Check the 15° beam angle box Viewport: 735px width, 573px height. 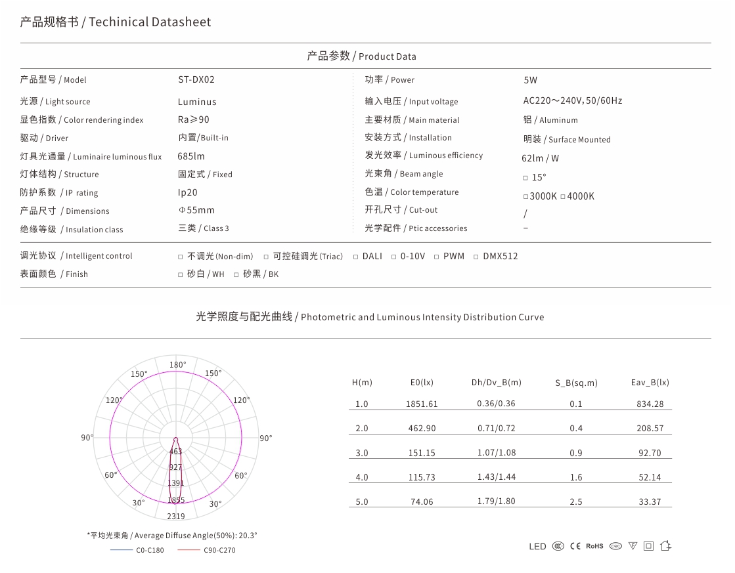click(x=525, y=178)
